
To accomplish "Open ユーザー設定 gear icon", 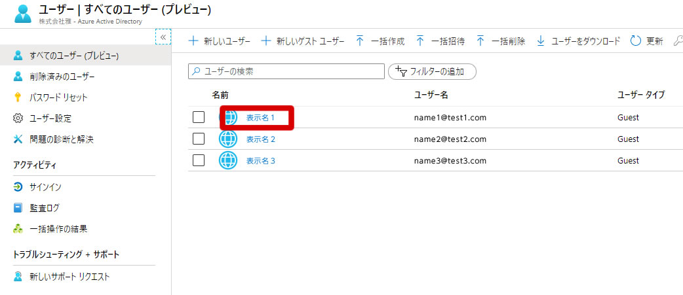I will click(x=18, y=118).
